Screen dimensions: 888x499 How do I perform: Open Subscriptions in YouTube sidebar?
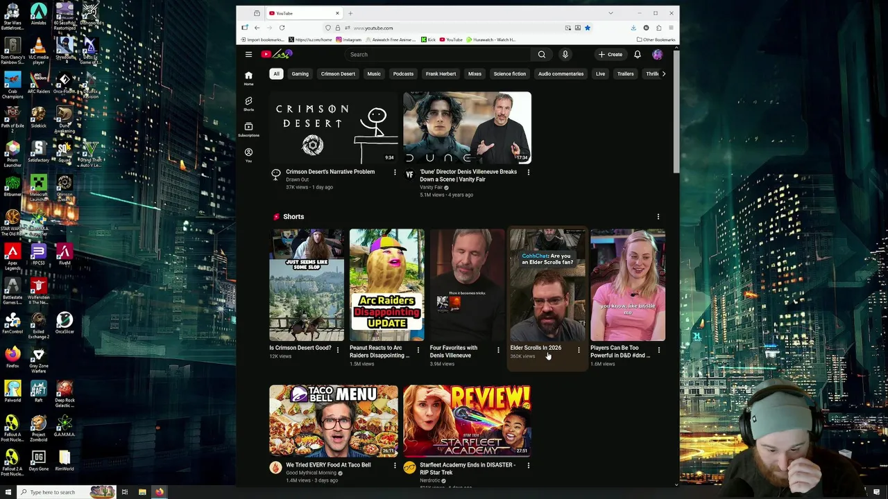(x=248, y=130)
